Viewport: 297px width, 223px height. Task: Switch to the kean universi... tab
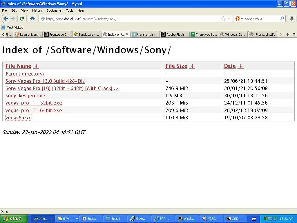tap(28, 34)
